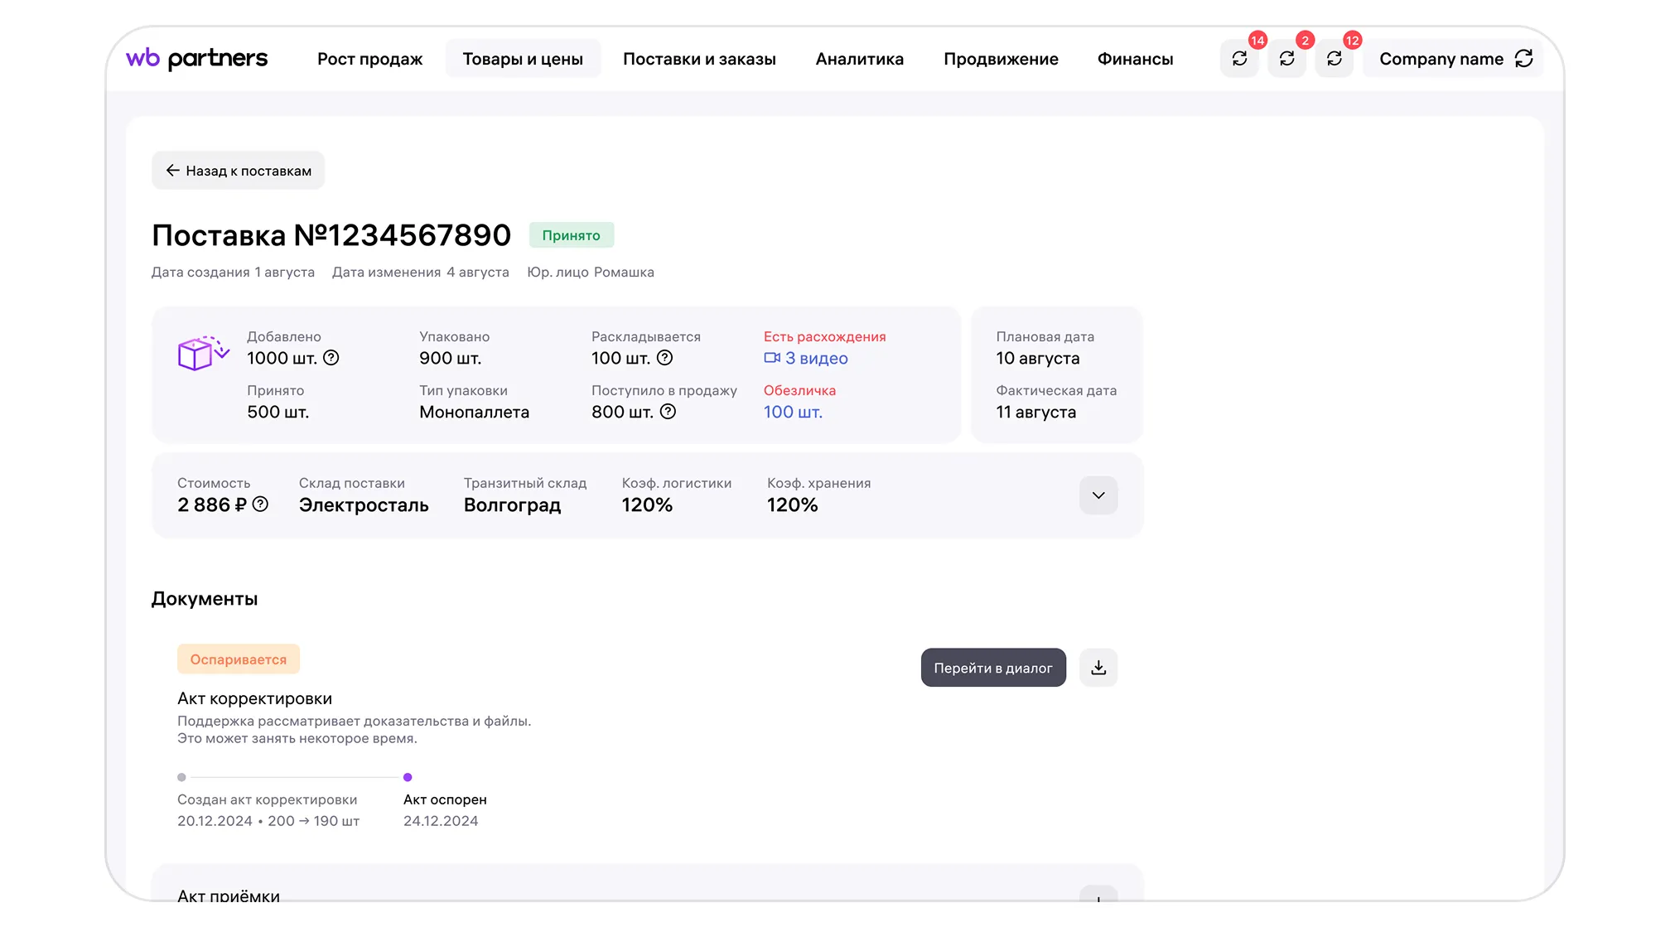The width and height of the screenshot is (1670, 927).
Task: Click help icon beside Раскладывается 100 шт.
Action: 664,358
